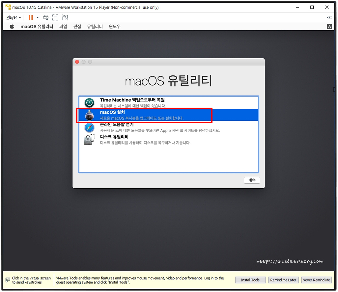This screenshot has width=338, height=292.
Task: Click Remind Me Later button
Action: (283, 280)
